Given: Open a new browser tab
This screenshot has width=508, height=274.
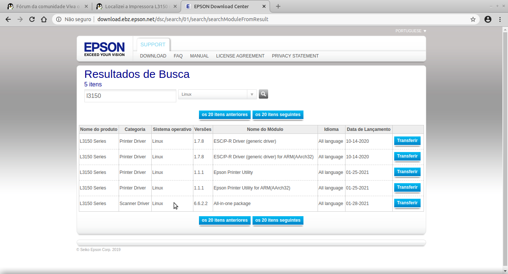Looking at the screenshot, I should click(x=278, y=6).
